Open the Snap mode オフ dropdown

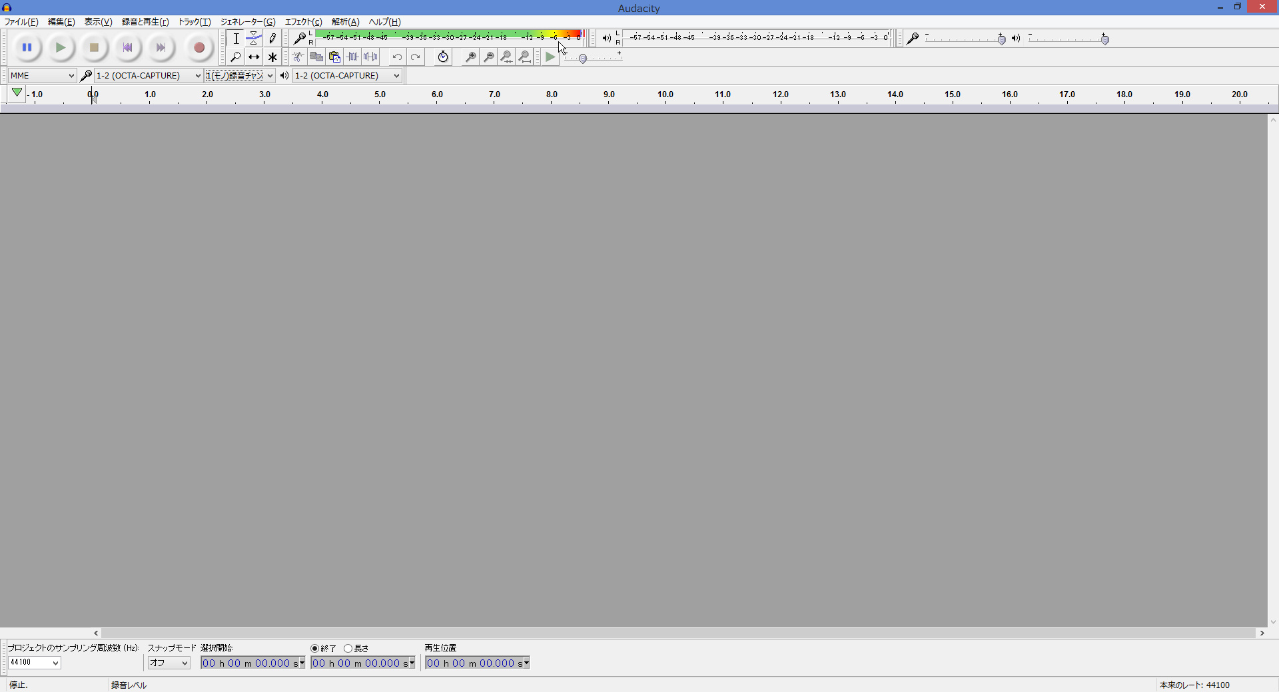coord(169,663)
